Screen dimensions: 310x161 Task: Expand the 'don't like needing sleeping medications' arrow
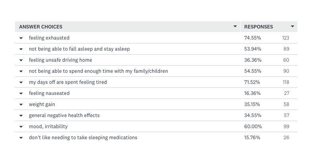21,138
